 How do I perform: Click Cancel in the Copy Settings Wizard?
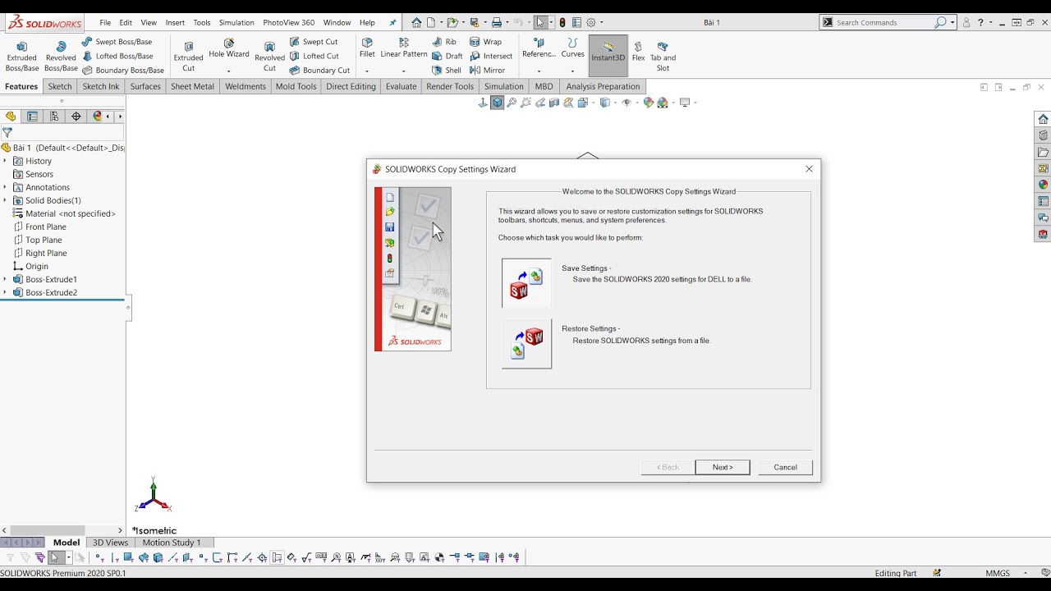(x=785, y=467)
